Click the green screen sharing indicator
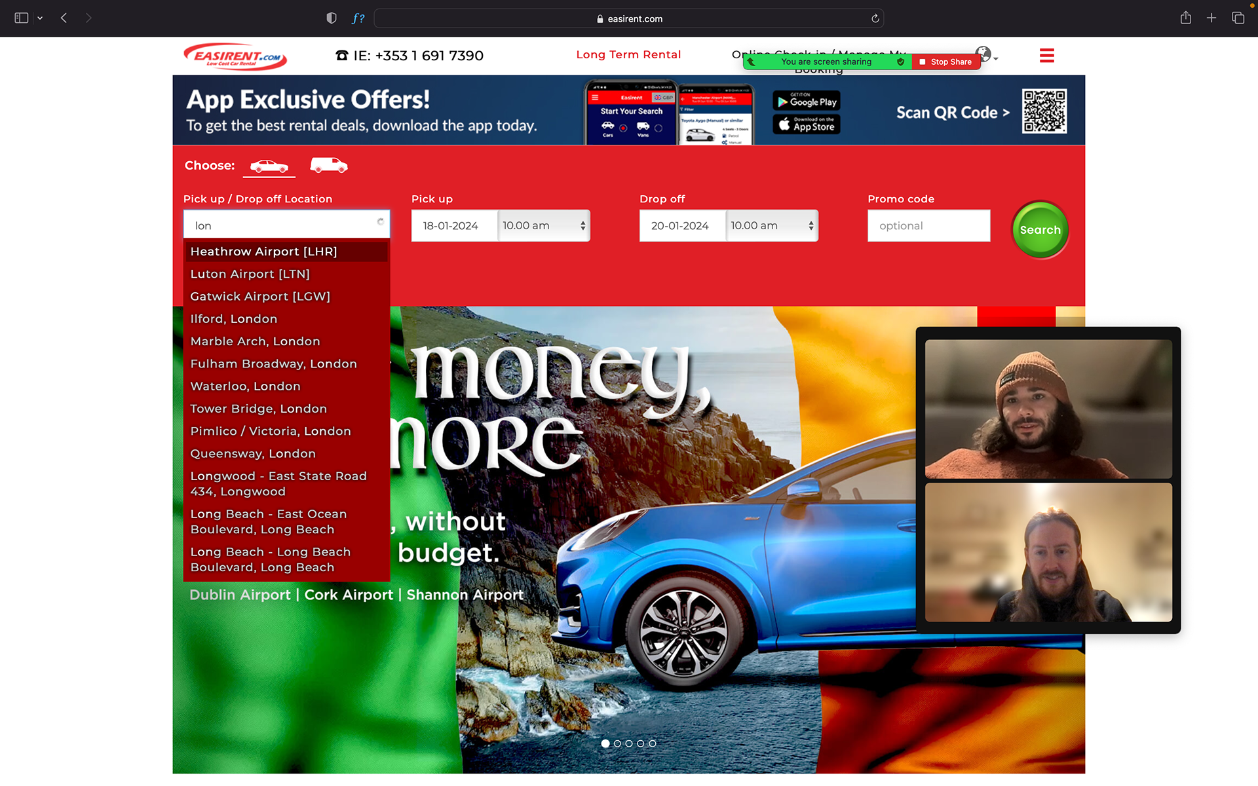The image size is (1258, 786). coord(827,62)
